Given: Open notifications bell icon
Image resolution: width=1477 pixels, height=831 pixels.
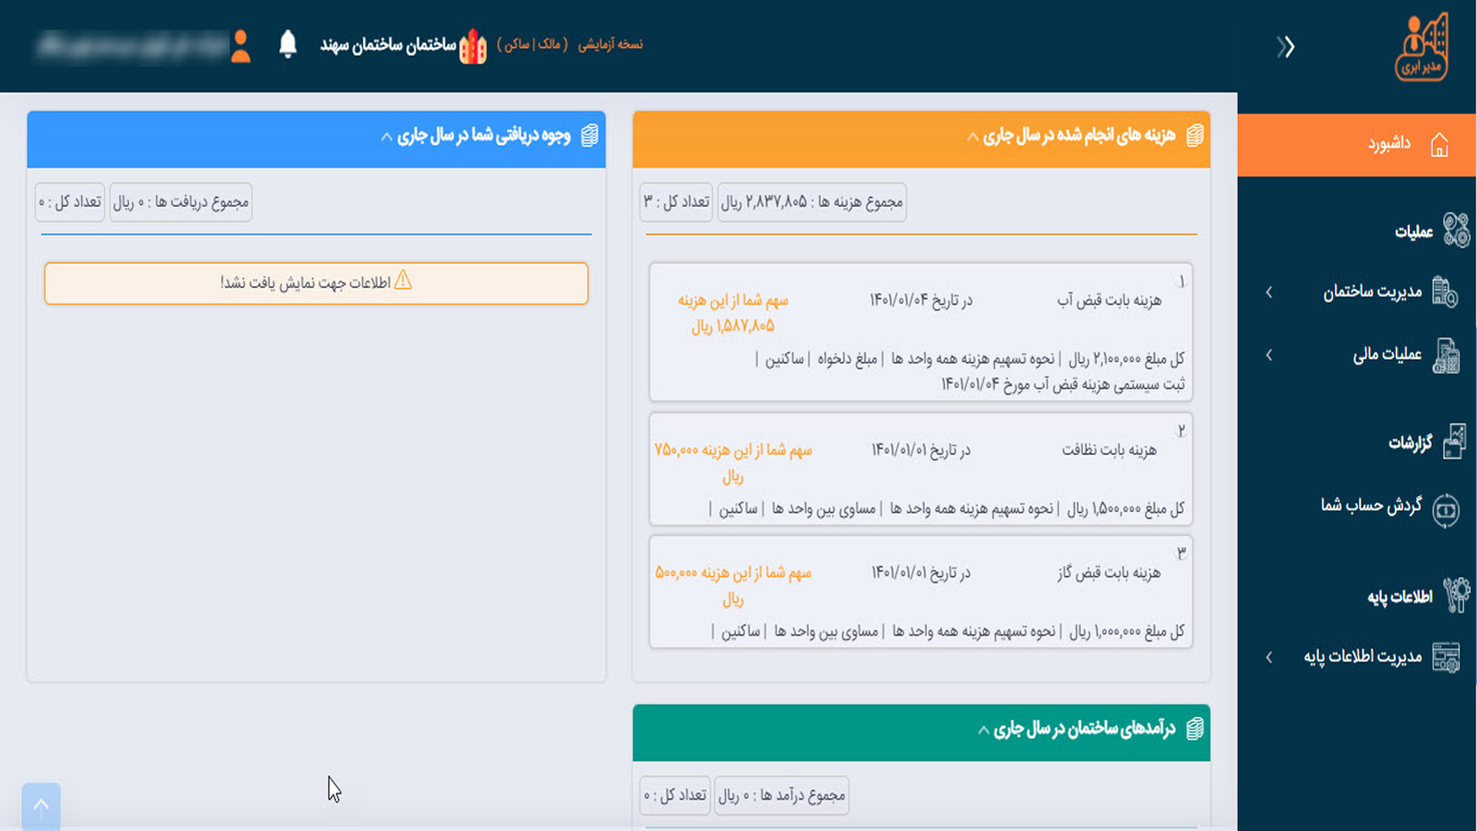Looking at the screenshot, I should [288, 43].
